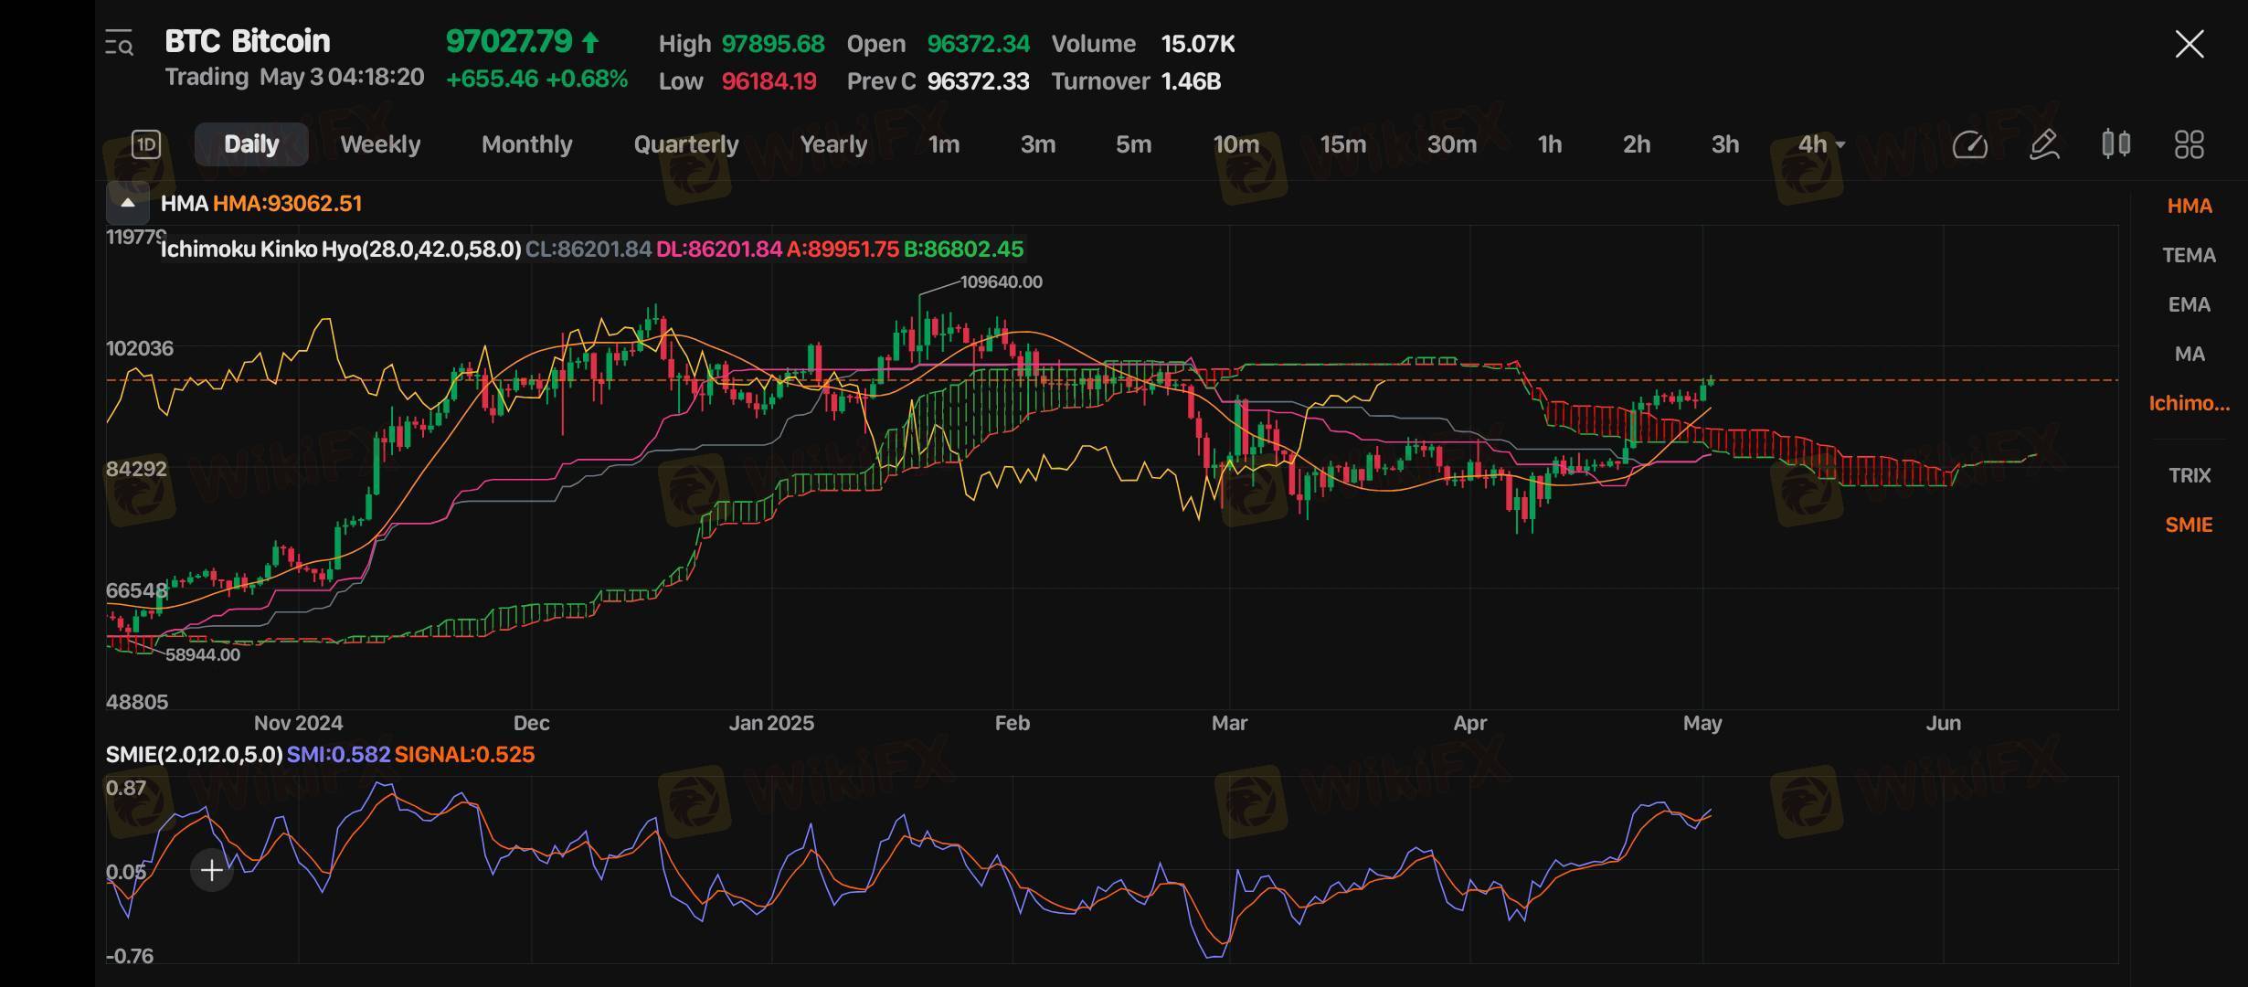Toggle the Ichimoku indicator overlay

[2189, 403]
